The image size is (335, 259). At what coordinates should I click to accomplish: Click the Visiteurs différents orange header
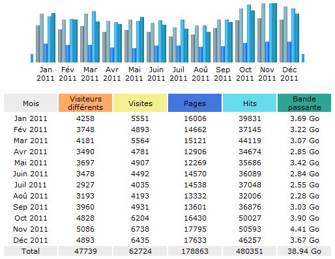[x=85, y=103]
